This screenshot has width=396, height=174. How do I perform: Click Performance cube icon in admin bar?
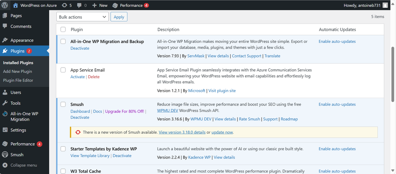pyautogui.click(x=115, y=5)
